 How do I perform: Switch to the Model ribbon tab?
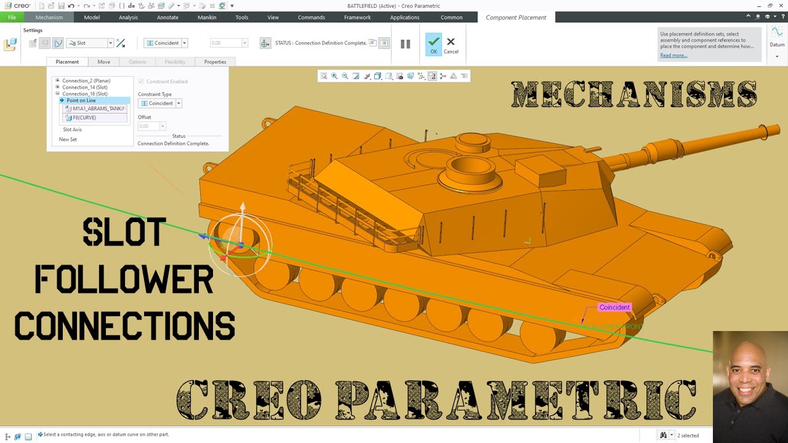[x=92, y=17]
